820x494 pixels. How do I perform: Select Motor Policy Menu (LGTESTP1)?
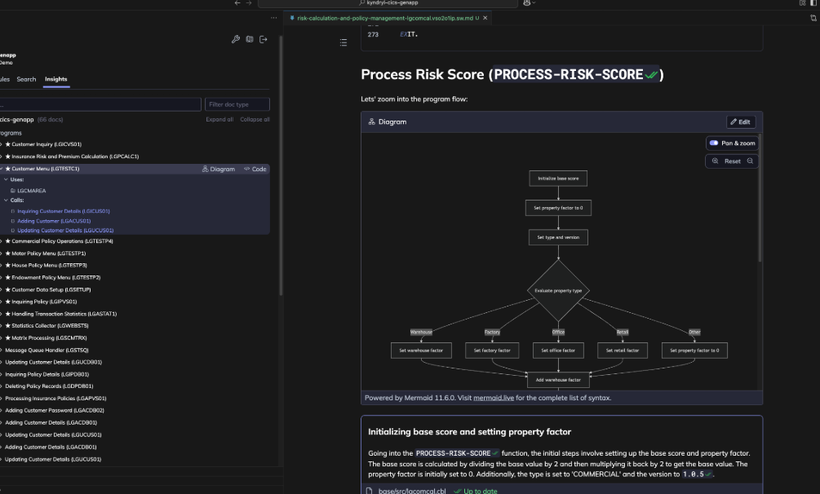click(49, 254)
